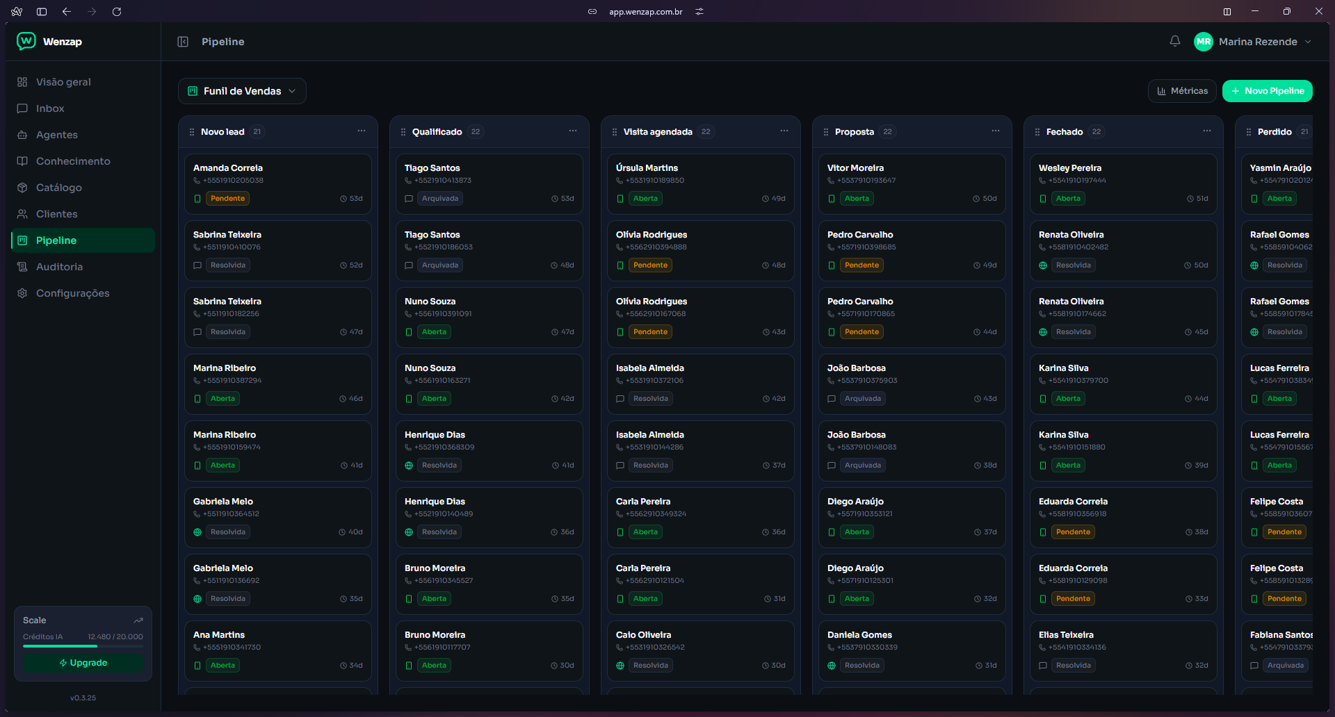This screenshot has width=1335, height=717.
Task: Click version label v0.3.25
Action: (x=83, y=698)
